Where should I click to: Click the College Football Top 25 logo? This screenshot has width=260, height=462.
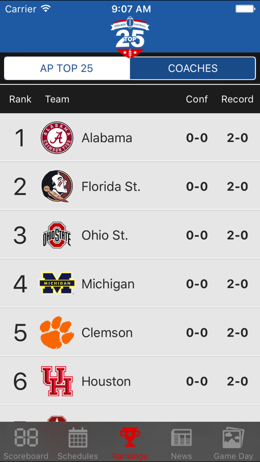click(130, 37)
